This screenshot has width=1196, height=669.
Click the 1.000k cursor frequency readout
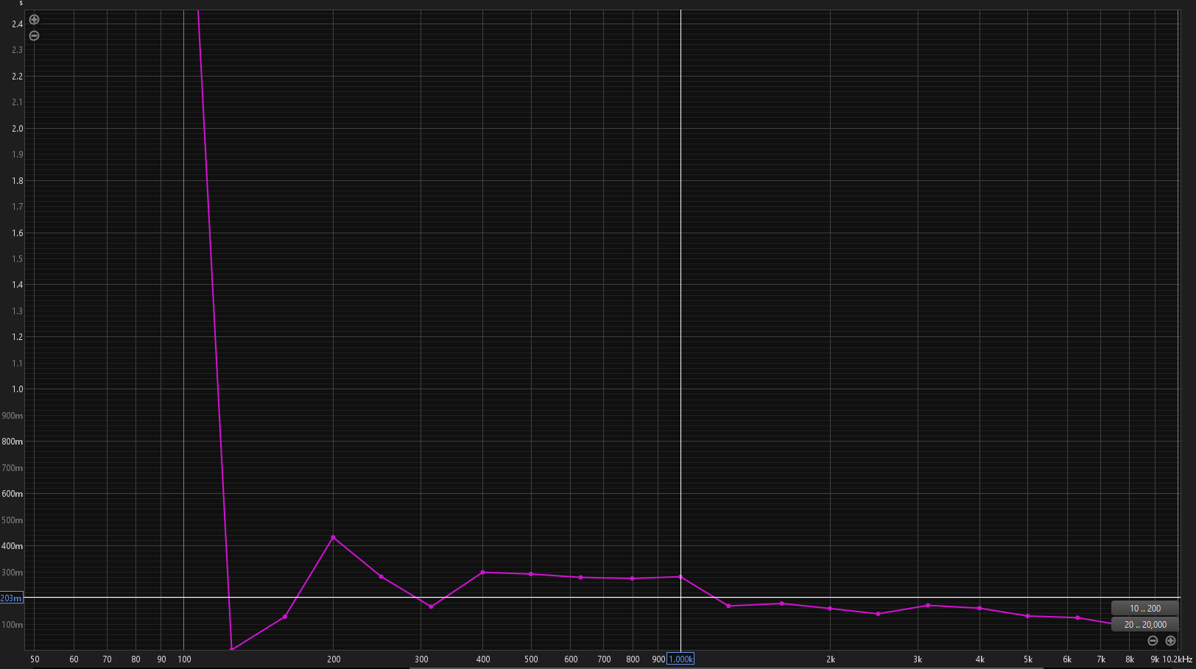[680, 659]
